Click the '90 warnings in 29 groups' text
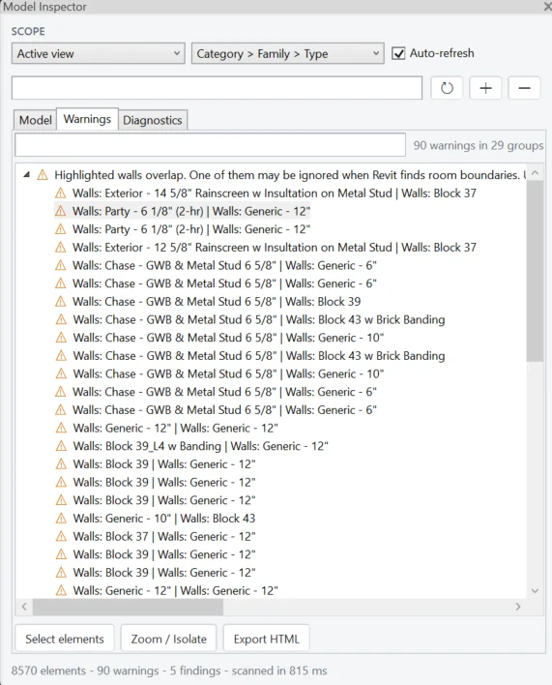The image size is (552, 685). [x=479, y=145]
